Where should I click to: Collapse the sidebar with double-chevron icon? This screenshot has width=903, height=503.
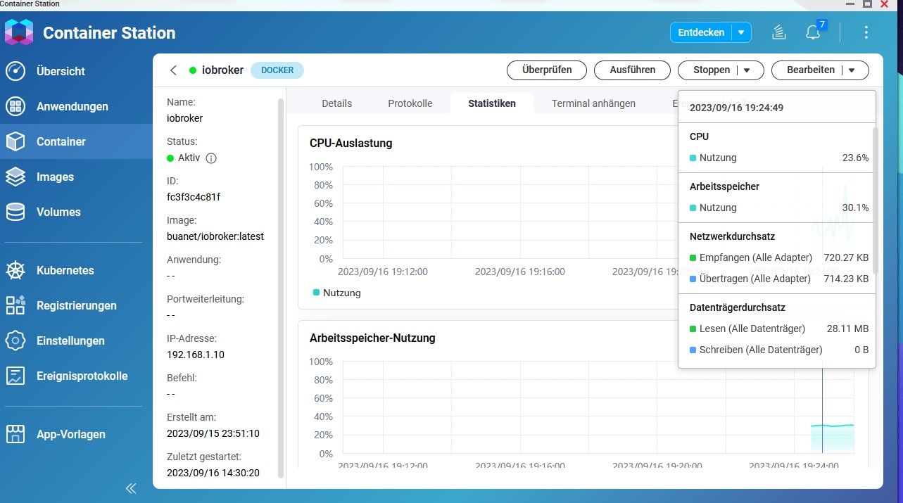click(131, 488)
